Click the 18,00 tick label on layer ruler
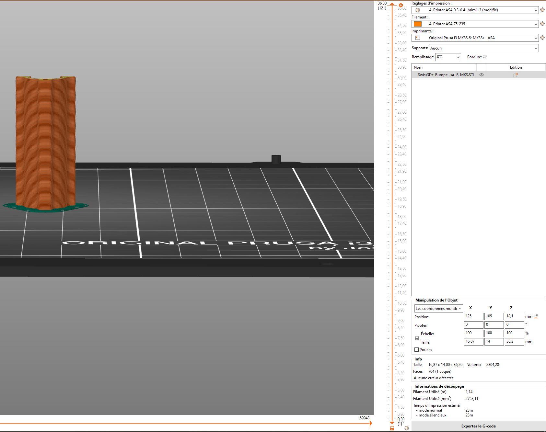This screenshot has width=546, height=432. coord(402,217)
